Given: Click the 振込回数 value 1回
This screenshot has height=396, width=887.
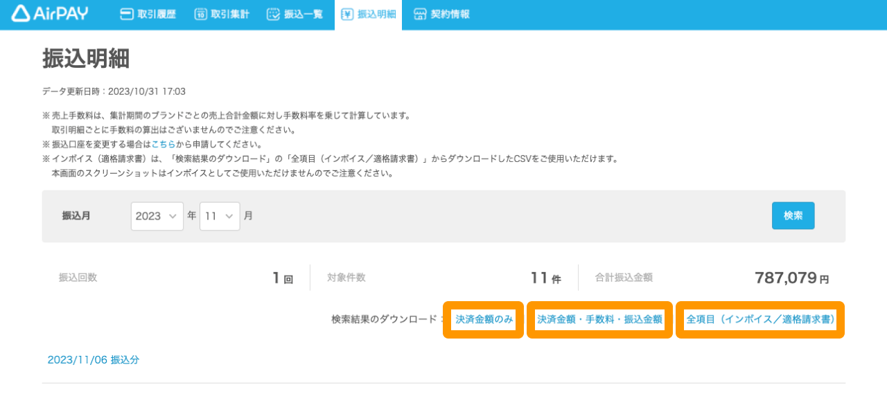Looking at the screenshot, I should 283,278.
